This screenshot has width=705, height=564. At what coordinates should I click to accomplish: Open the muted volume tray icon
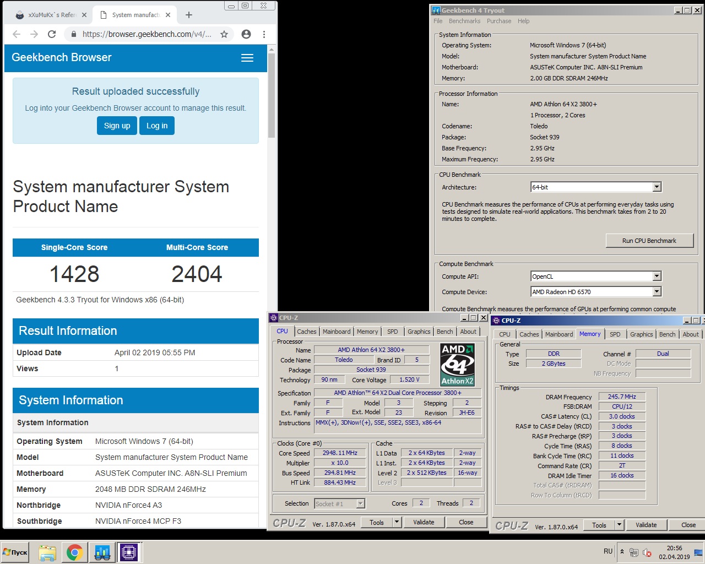click(648, 552)
